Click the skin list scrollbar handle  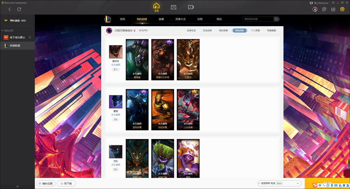(x=282, y=77)
